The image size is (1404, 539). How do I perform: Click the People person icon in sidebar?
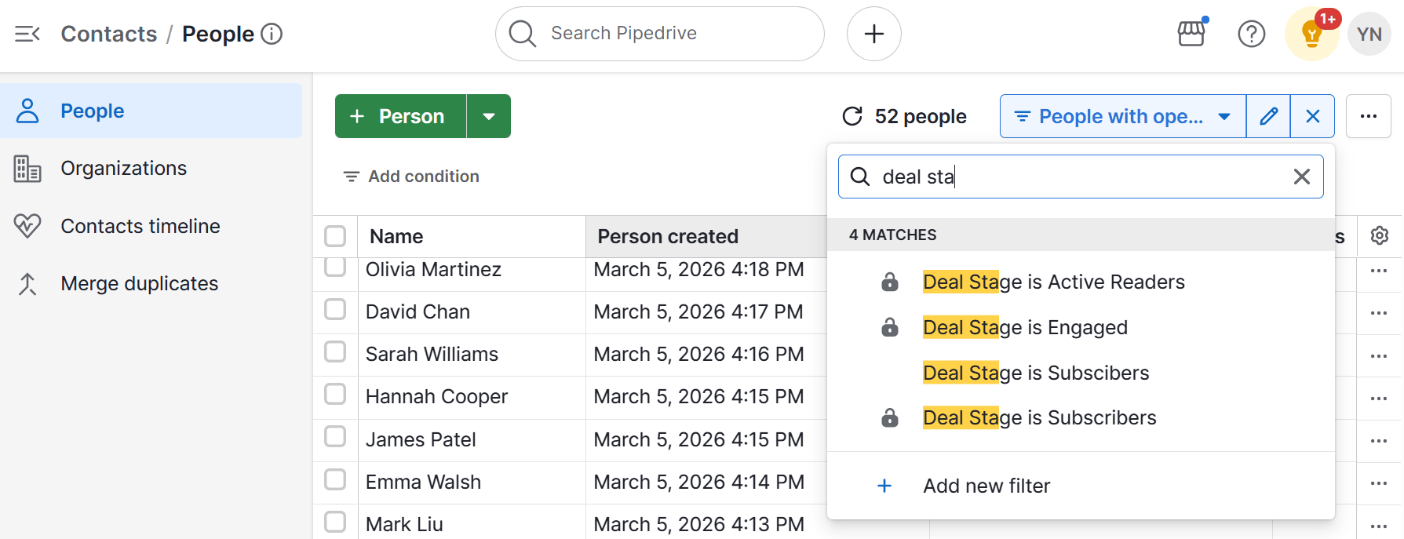pos(27,111)
